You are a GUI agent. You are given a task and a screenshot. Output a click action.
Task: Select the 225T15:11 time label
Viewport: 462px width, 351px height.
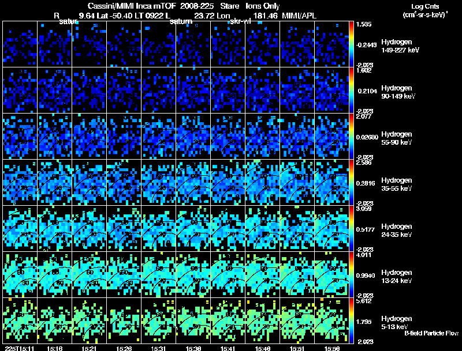pyautogui.click(x=20, y=348)
